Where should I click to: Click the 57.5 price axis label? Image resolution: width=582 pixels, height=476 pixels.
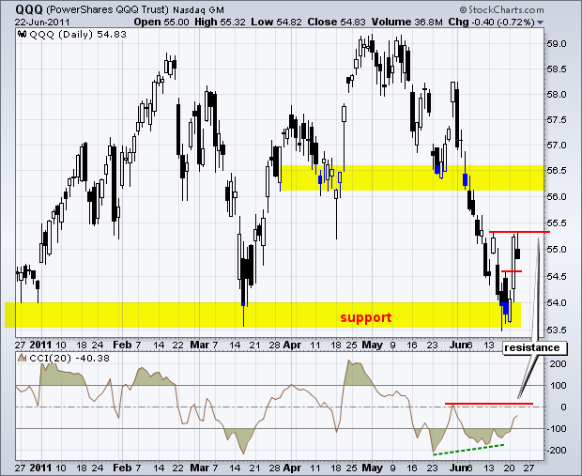pyautogui.click(x=557, y=119)
